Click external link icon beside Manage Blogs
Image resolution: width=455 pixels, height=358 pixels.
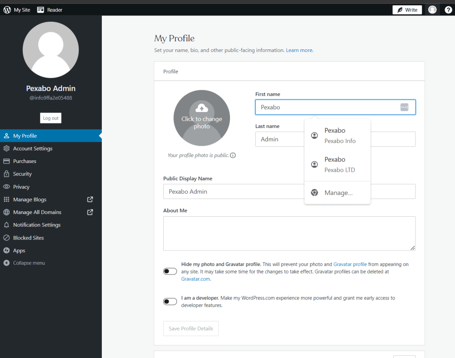90,199
